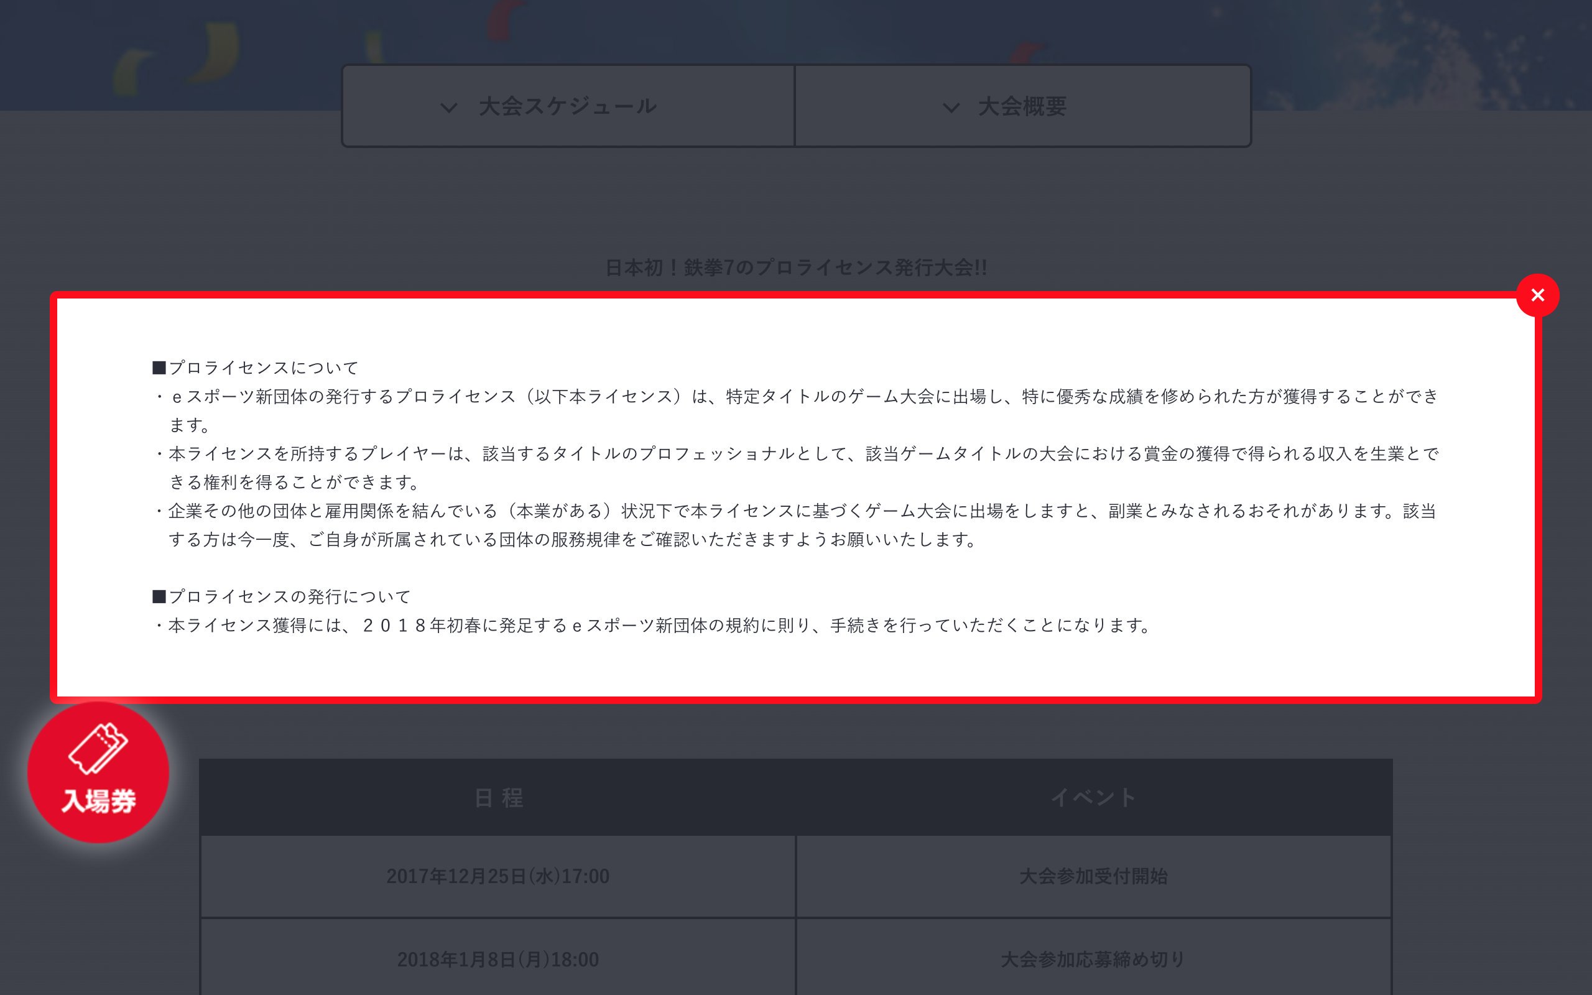
Task: Click chevron beside 大会スケジュール
Action: pyautogui.click(x=448, y=107)
